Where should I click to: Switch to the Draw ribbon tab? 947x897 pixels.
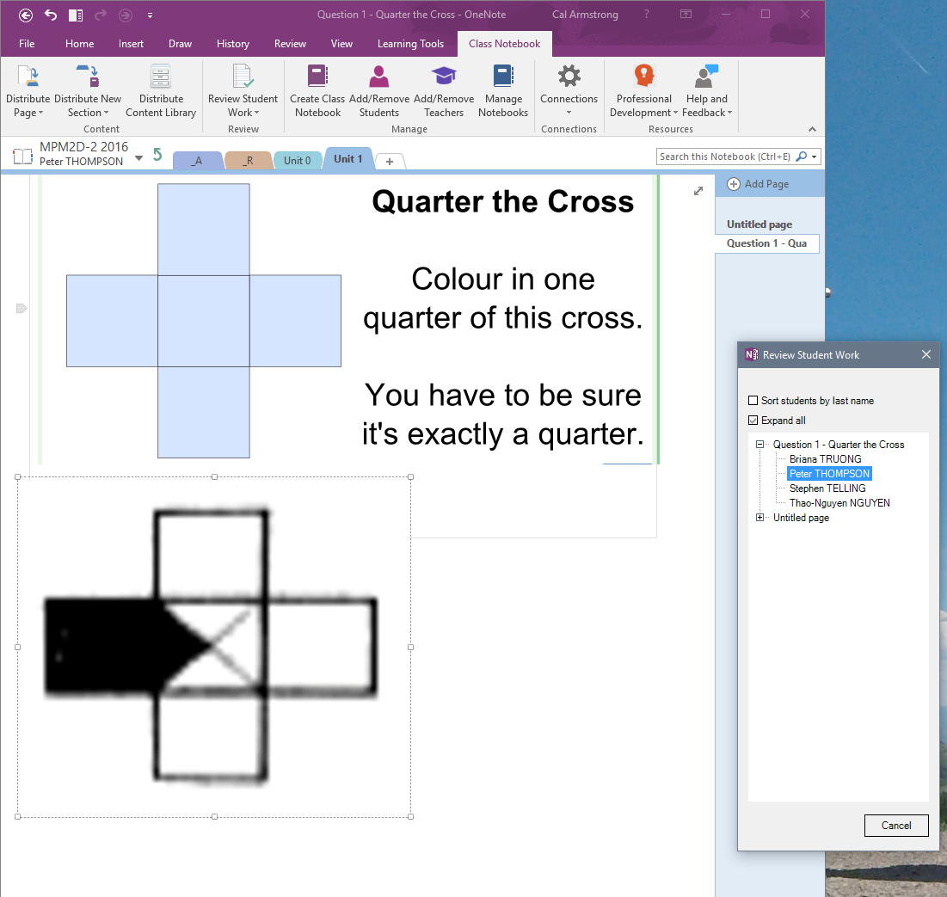coord(180,44)
